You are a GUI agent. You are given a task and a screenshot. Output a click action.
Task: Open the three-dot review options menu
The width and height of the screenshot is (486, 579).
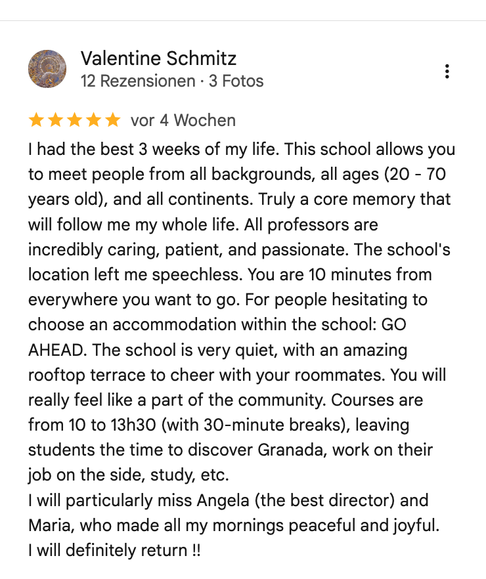447,72
